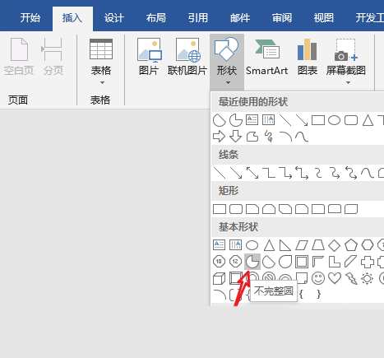Select ellipse in 基本形状 section
Viewport: 384px width, 358px height.
pyautogui.click(x=252, y=245)
